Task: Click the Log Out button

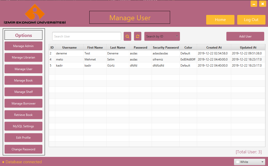Action: [x=251, y=20]
